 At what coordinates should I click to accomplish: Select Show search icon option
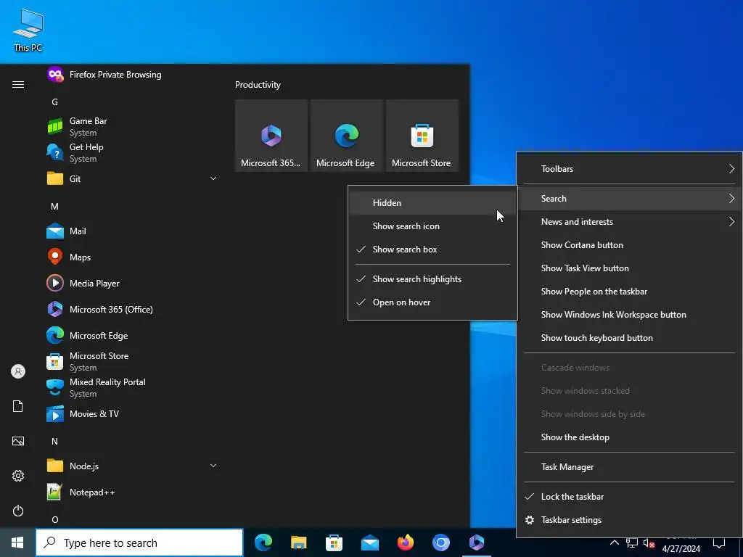click(432, 226)
